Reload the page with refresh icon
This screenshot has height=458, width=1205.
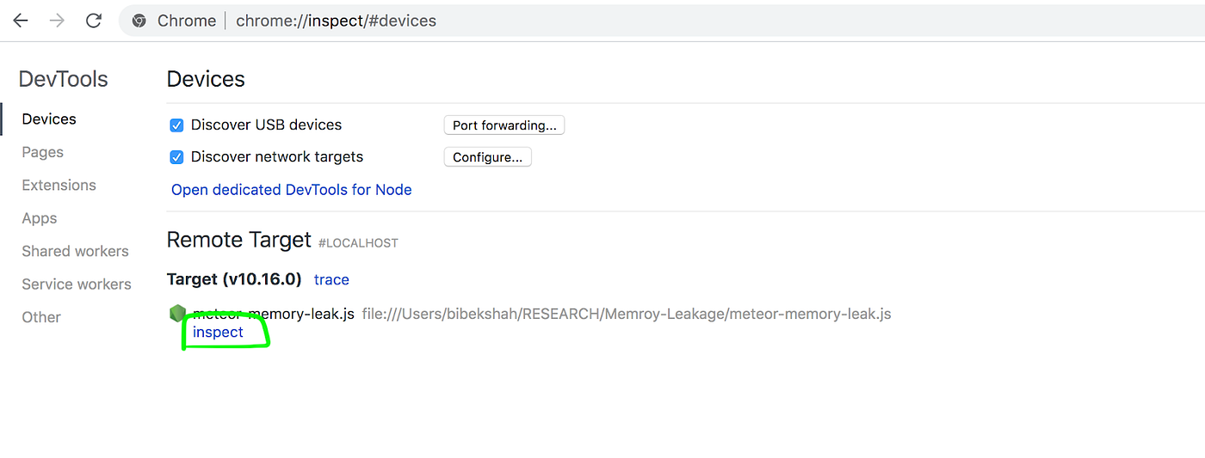(x=94, y=21)
